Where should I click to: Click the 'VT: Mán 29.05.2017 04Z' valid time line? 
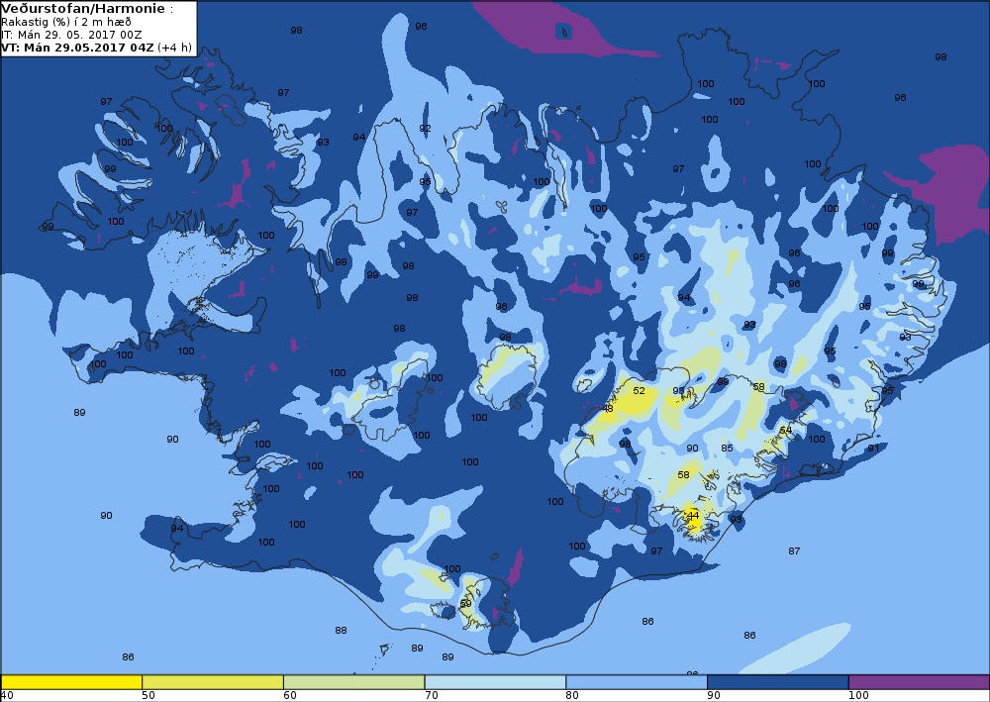77,48
